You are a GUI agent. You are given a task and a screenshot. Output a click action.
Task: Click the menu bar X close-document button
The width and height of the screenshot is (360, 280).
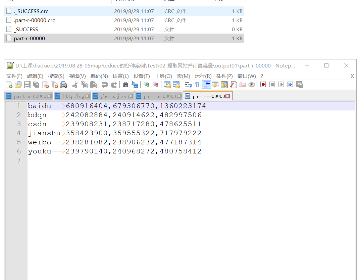[352, 76]
